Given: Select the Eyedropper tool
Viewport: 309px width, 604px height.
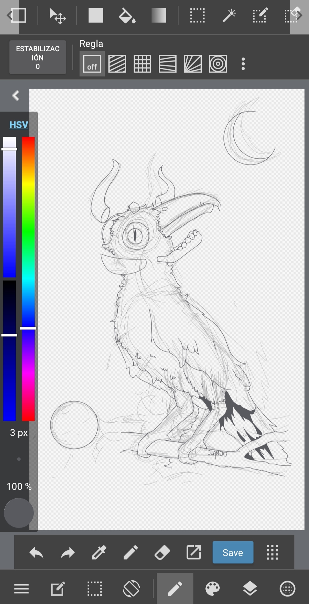Looking at the screenshot, I should [x=99, y=552].
